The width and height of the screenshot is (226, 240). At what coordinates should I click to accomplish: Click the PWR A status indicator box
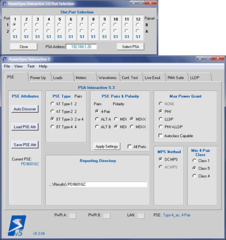(72, 216)
